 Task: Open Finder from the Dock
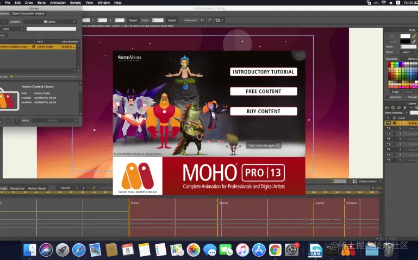(29, 250)
